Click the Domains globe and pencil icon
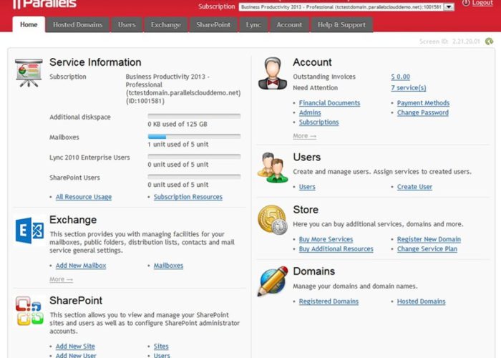501x358 pixels. [273, 281]
